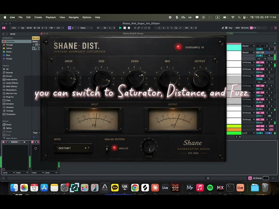This screenshot has height=209, width=279.
Task: Click the EVEN harmonics knob
Action: [x=135, y=78]
